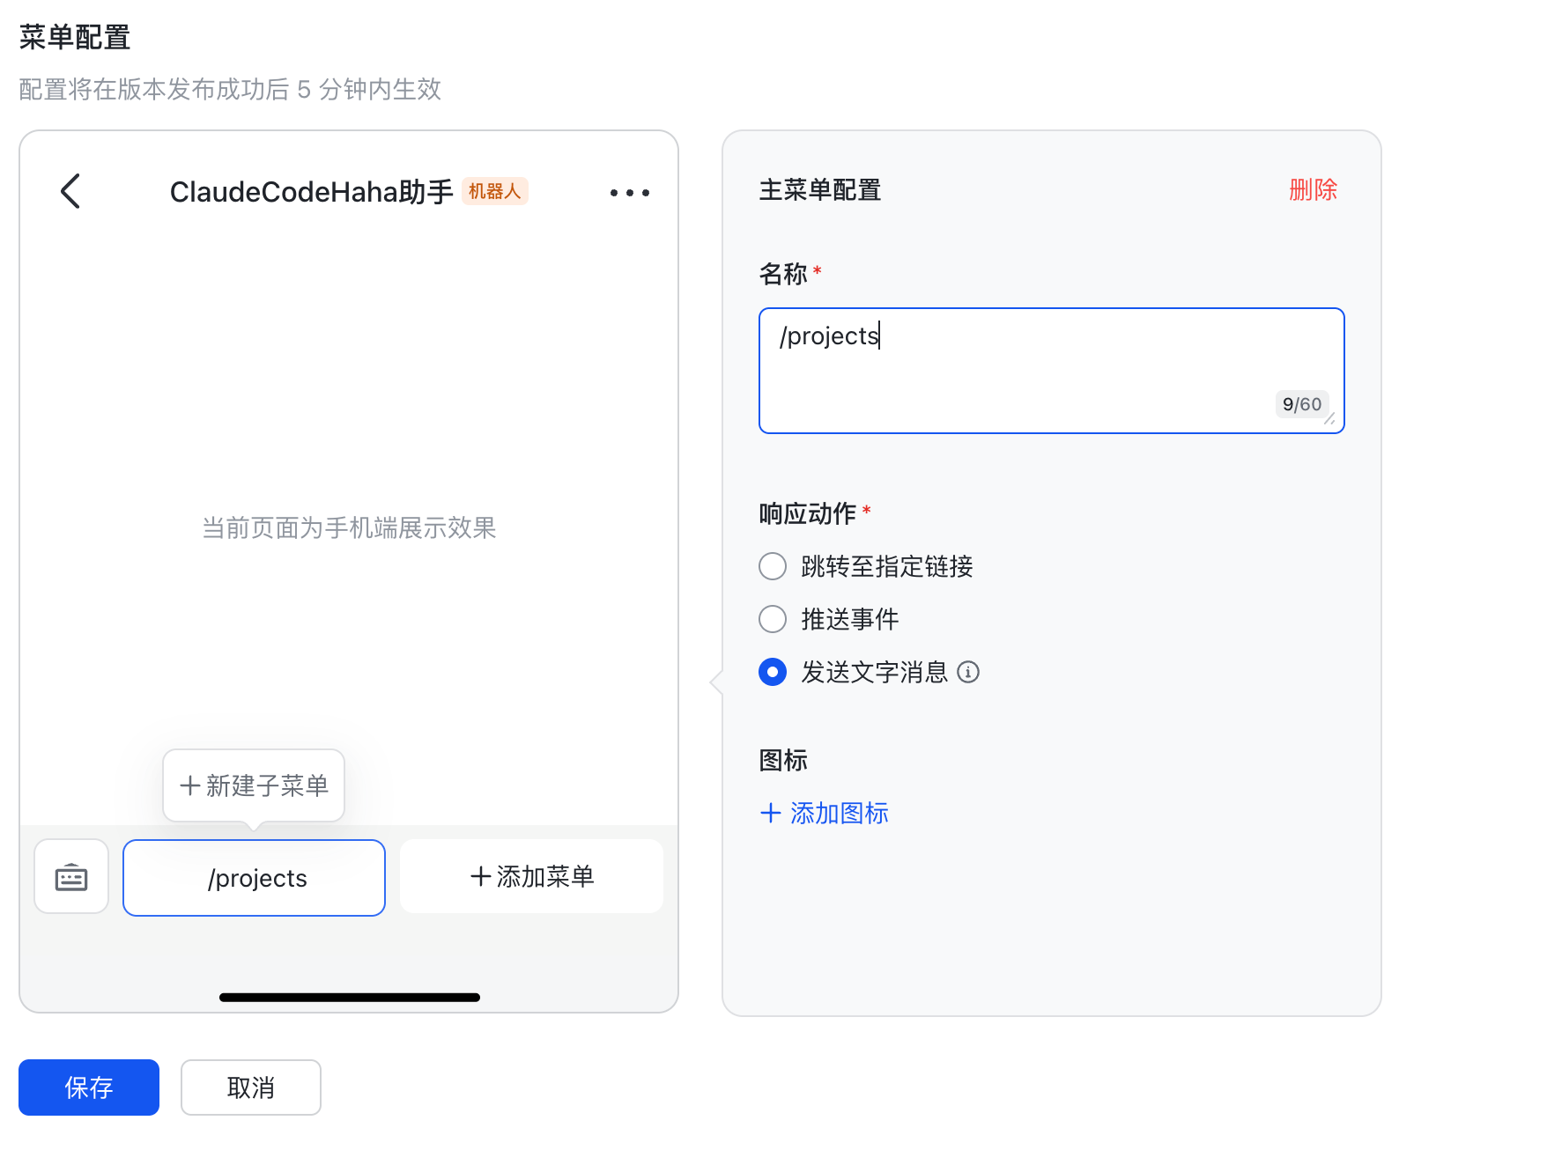The height and width of the screenshot is (1150, 1547).
Task: Click the keyboard toggle icon
Action: click(71, 877)
